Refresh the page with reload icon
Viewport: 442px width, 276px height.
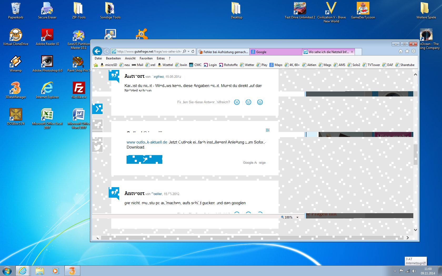pyautogui.click(x=193, y=52)
